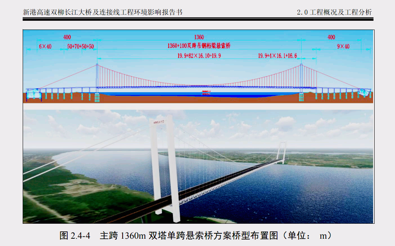Click the left 400 dimension label
The width and height of the screenshot is (395, 246).
67,37
